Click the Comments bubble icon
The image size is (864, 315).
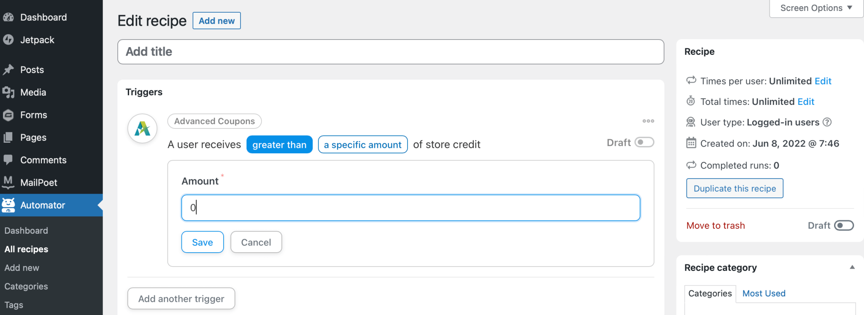pos(8,160)
